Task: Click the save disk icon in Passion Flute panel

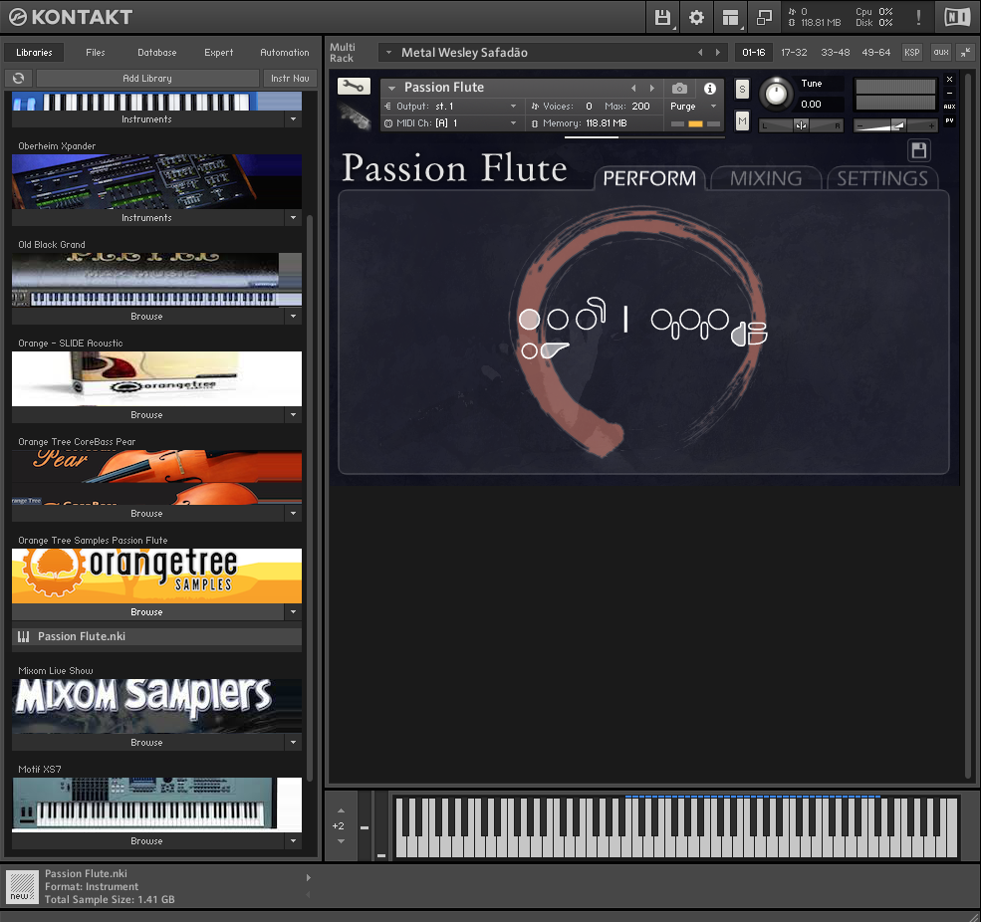Action: pos(919,150)
